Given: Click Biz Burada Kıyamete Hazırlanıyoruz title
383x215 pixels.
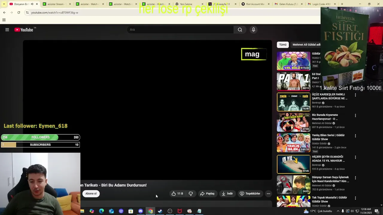Looking at the screenshot, I should (325, 117).
